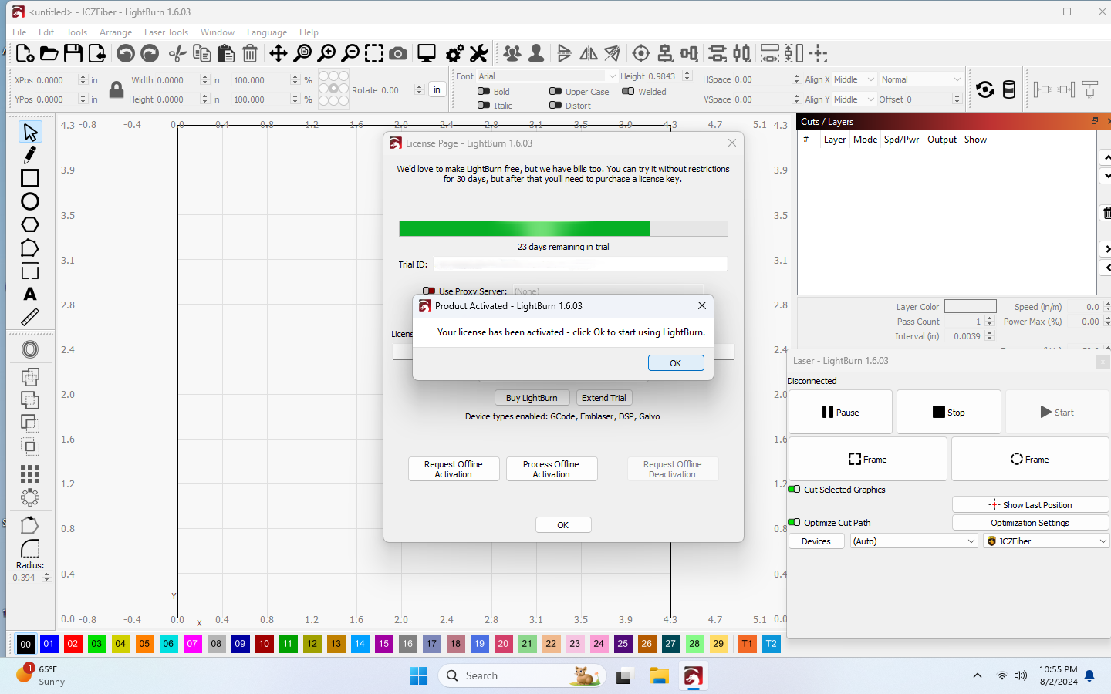Select the Polygon hexagon tool
The image size is (1111, 694).
click(30, 224)
